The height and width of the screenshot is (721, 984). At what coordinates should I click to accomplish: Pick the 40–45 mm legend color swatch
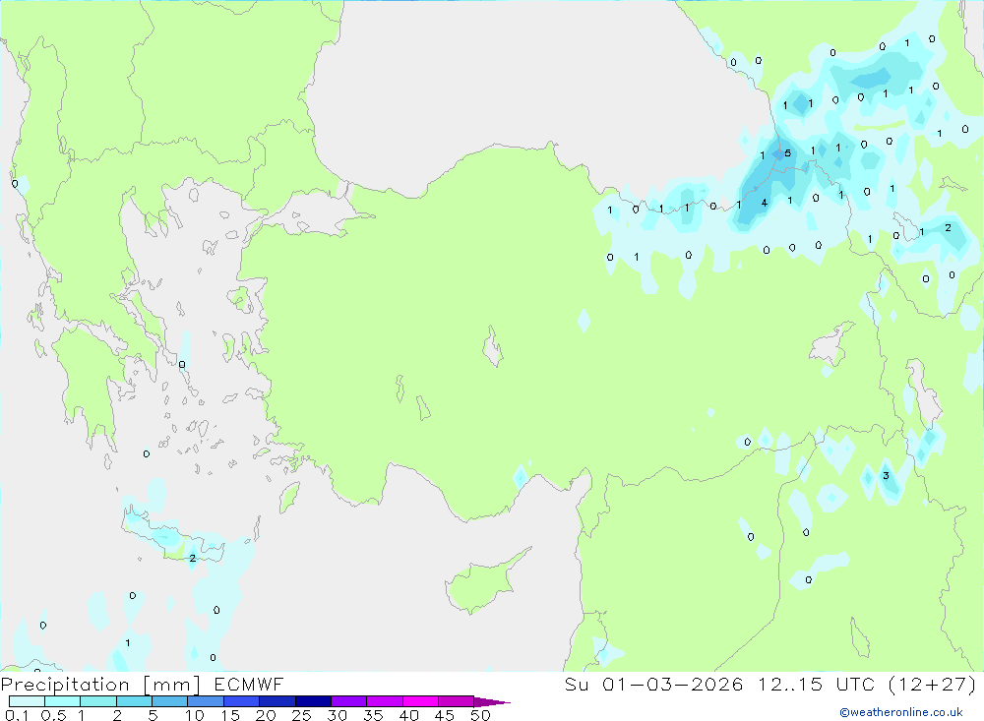[x=420, y=701]
